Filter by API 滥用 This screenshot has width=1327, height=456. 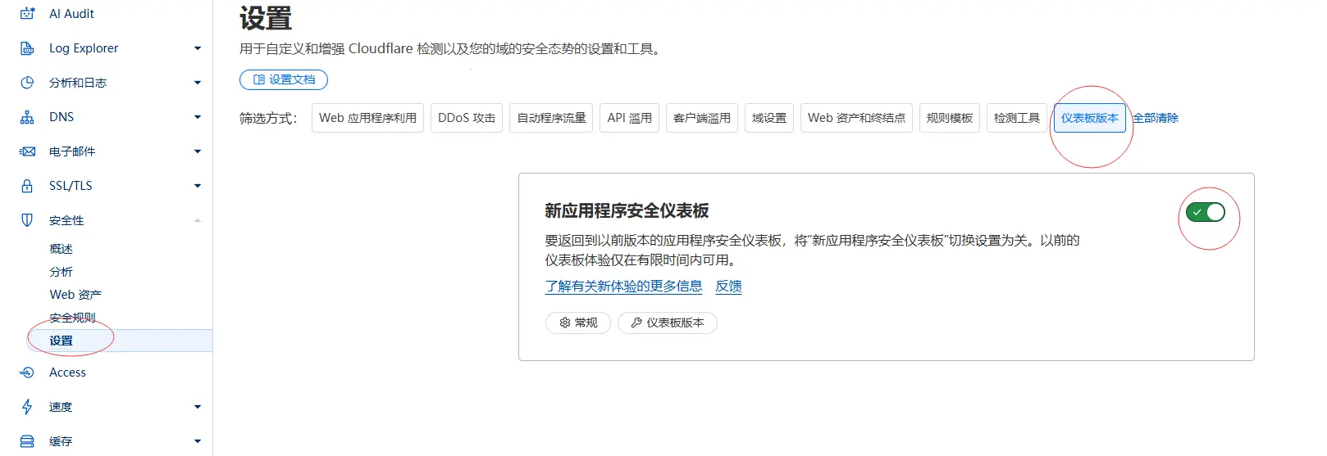tap(630, 118)
